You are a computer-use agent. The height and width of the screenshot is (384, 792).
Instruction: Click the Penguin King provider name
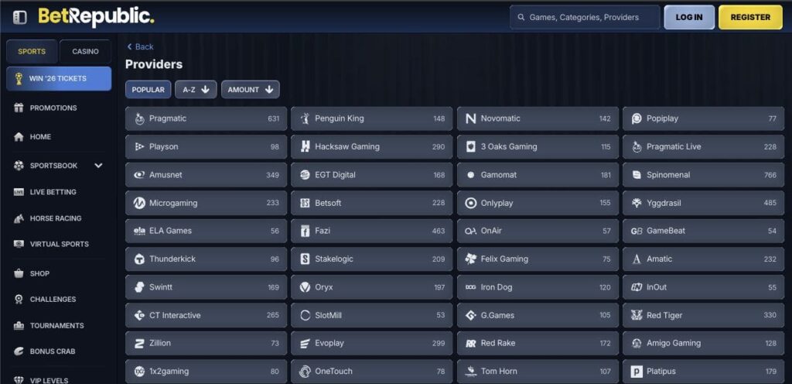(x=340, y=118)
